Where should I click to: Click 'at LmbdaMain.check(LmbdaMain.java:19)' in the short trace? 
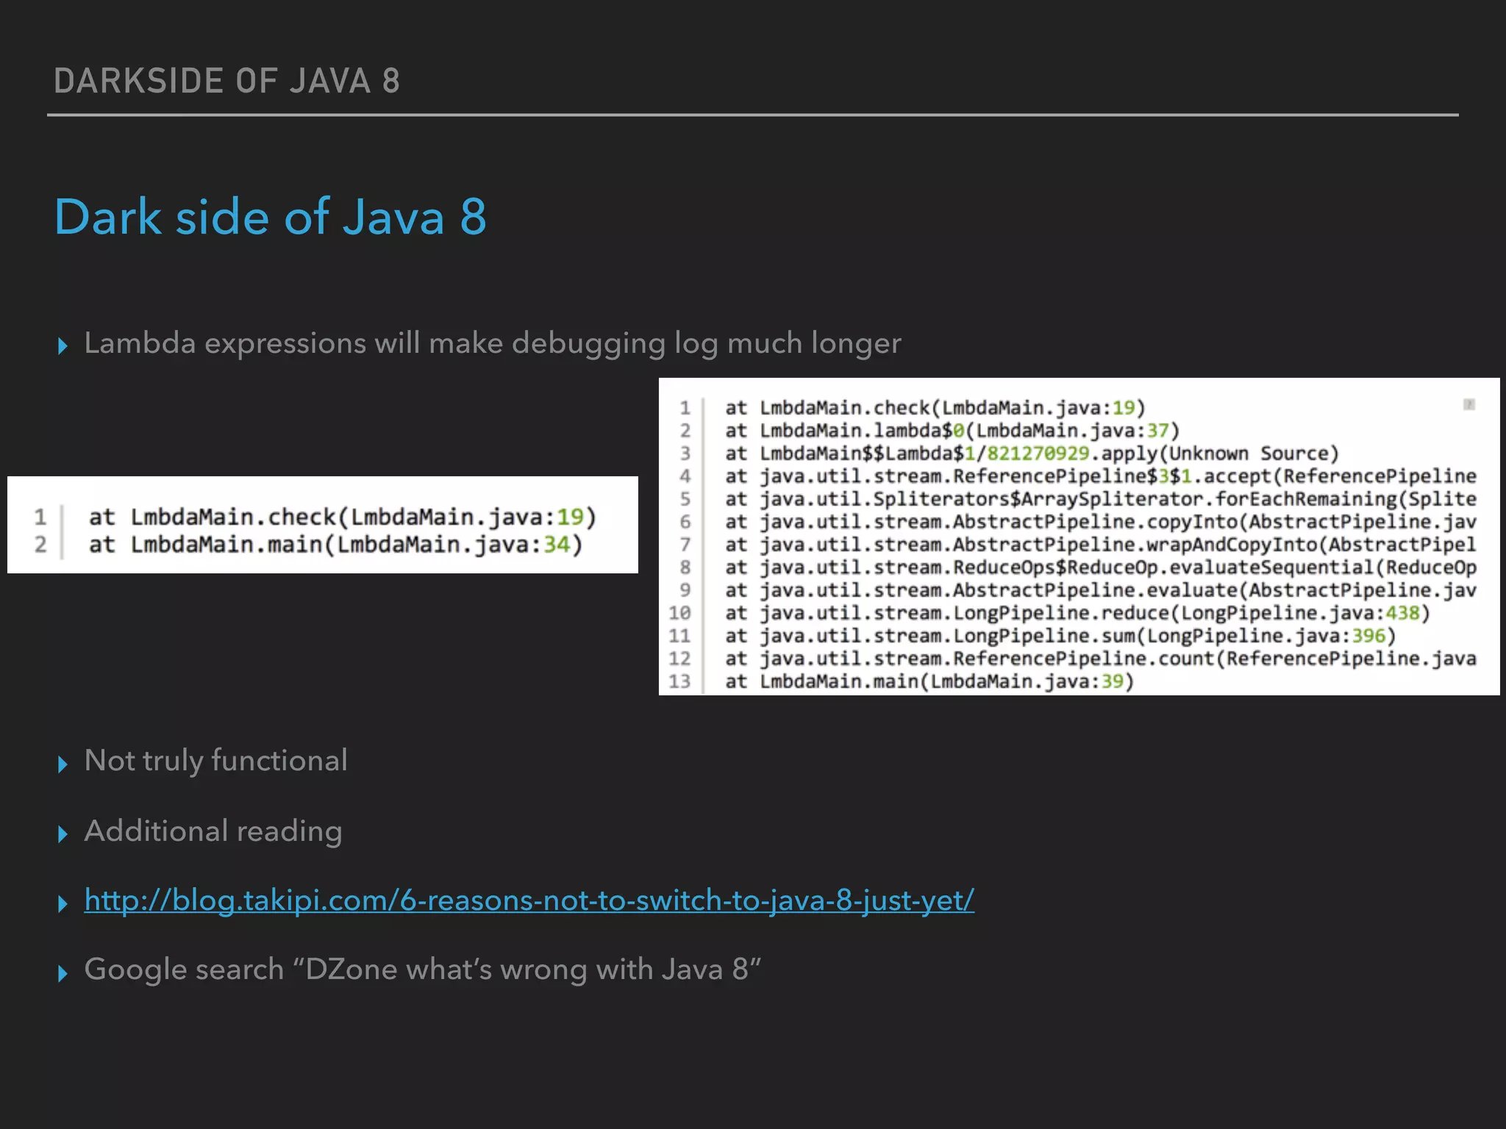(343, 517)
